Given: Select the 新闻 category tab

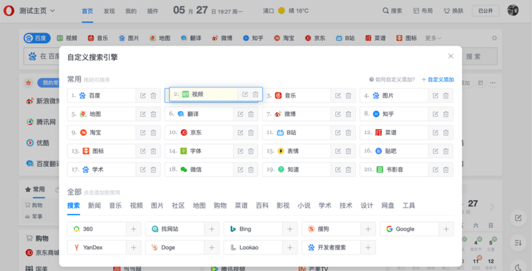Looking at the screenshot, I should pos(94,206).
